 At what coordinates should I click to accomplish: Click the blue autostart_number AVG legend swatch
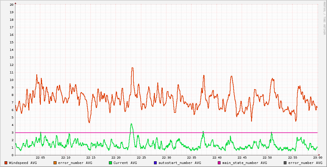coord(155,163)
